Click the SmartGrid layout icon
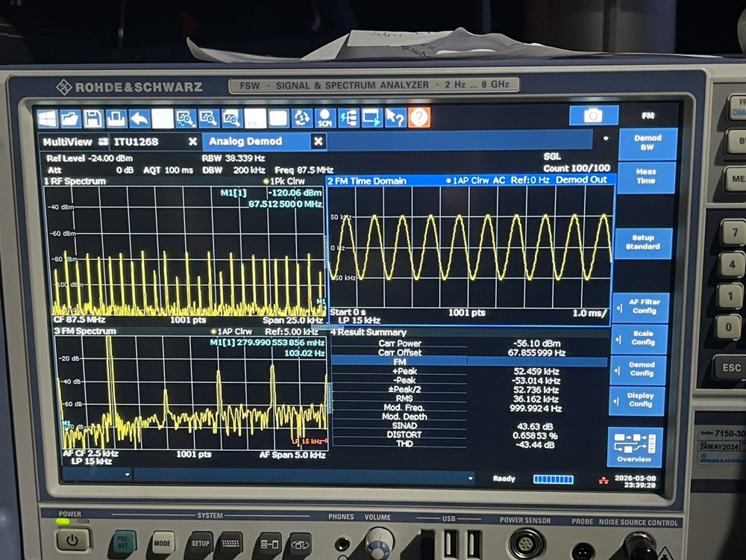 [x=278, y=119]
